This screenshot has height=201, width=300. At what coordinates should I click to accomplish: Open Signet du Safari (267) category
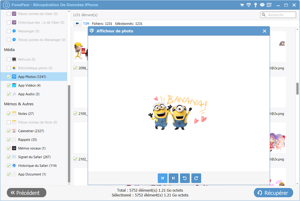coord(34,157)
